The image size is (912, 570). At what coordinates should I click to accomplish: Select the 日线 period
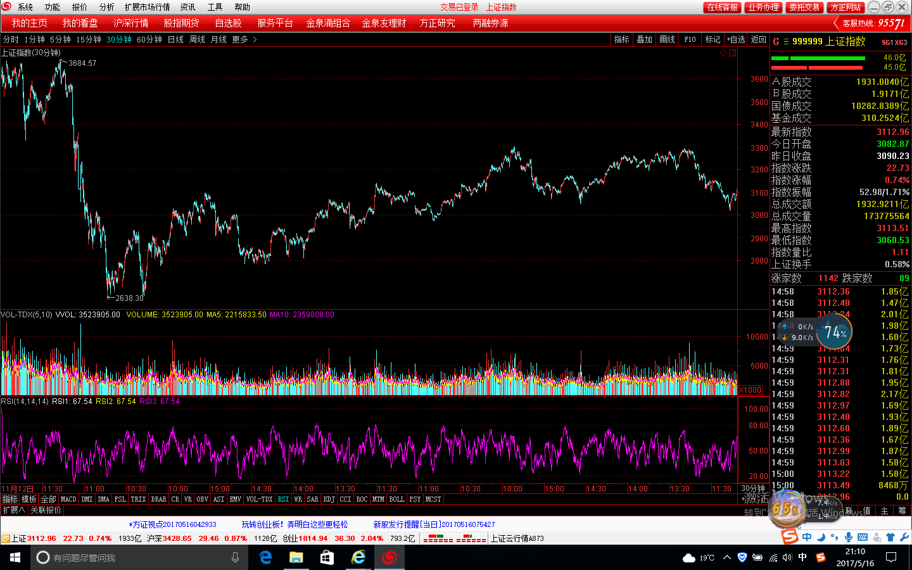pos(175,39)
